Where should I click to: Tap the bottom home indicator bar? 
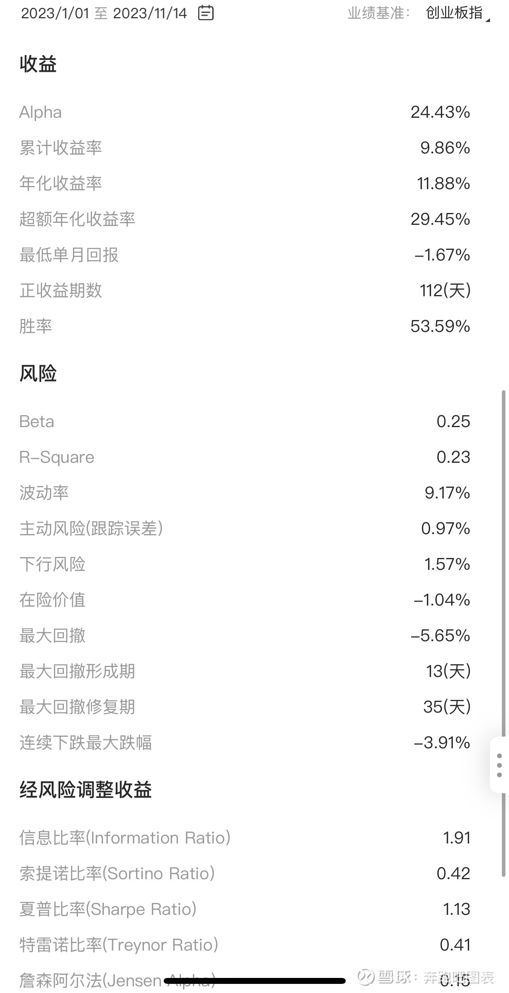pyautogui.click(x=254, y=981)
